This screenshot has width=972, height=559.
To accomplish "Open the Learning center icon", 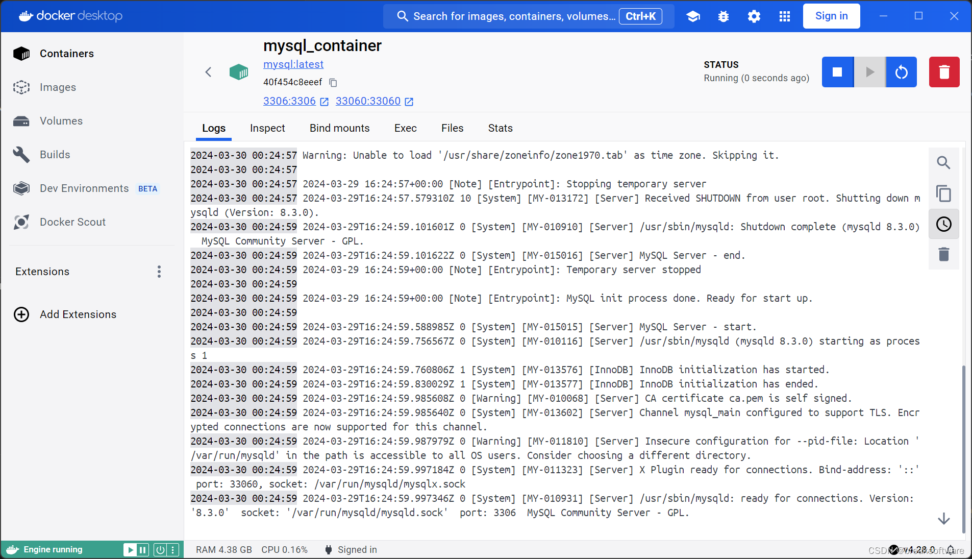I will (x=693, y=16).
